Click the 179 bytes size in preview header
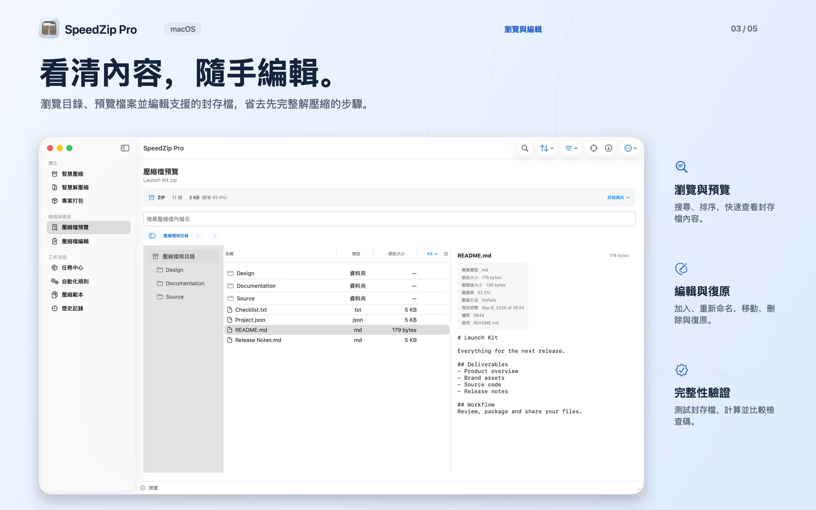 (x=619, y=255)
